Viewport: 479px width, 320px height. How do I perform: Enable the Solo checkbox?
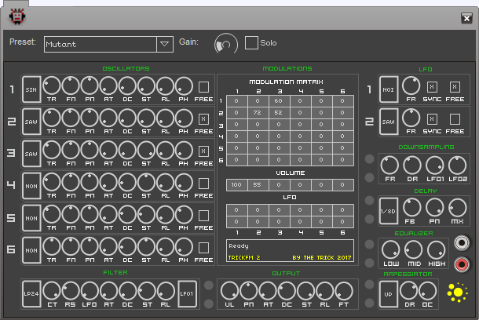coord(252,43)
